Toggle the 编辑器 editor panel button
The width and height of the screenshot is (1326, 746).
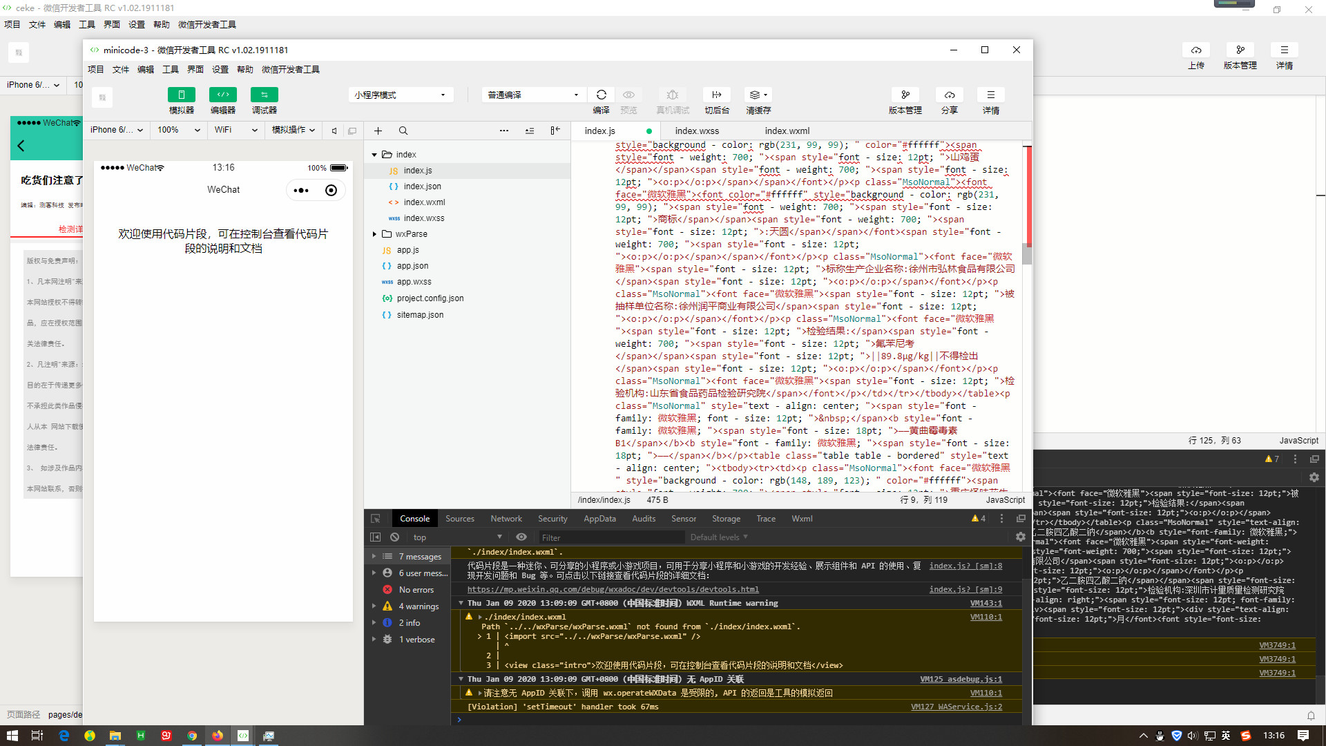pos(222,95)
